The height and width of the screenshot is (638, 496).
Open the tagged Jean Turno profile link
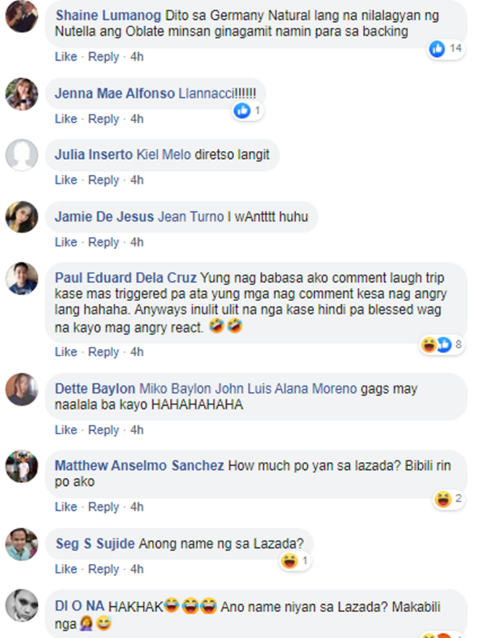[190, 216]
